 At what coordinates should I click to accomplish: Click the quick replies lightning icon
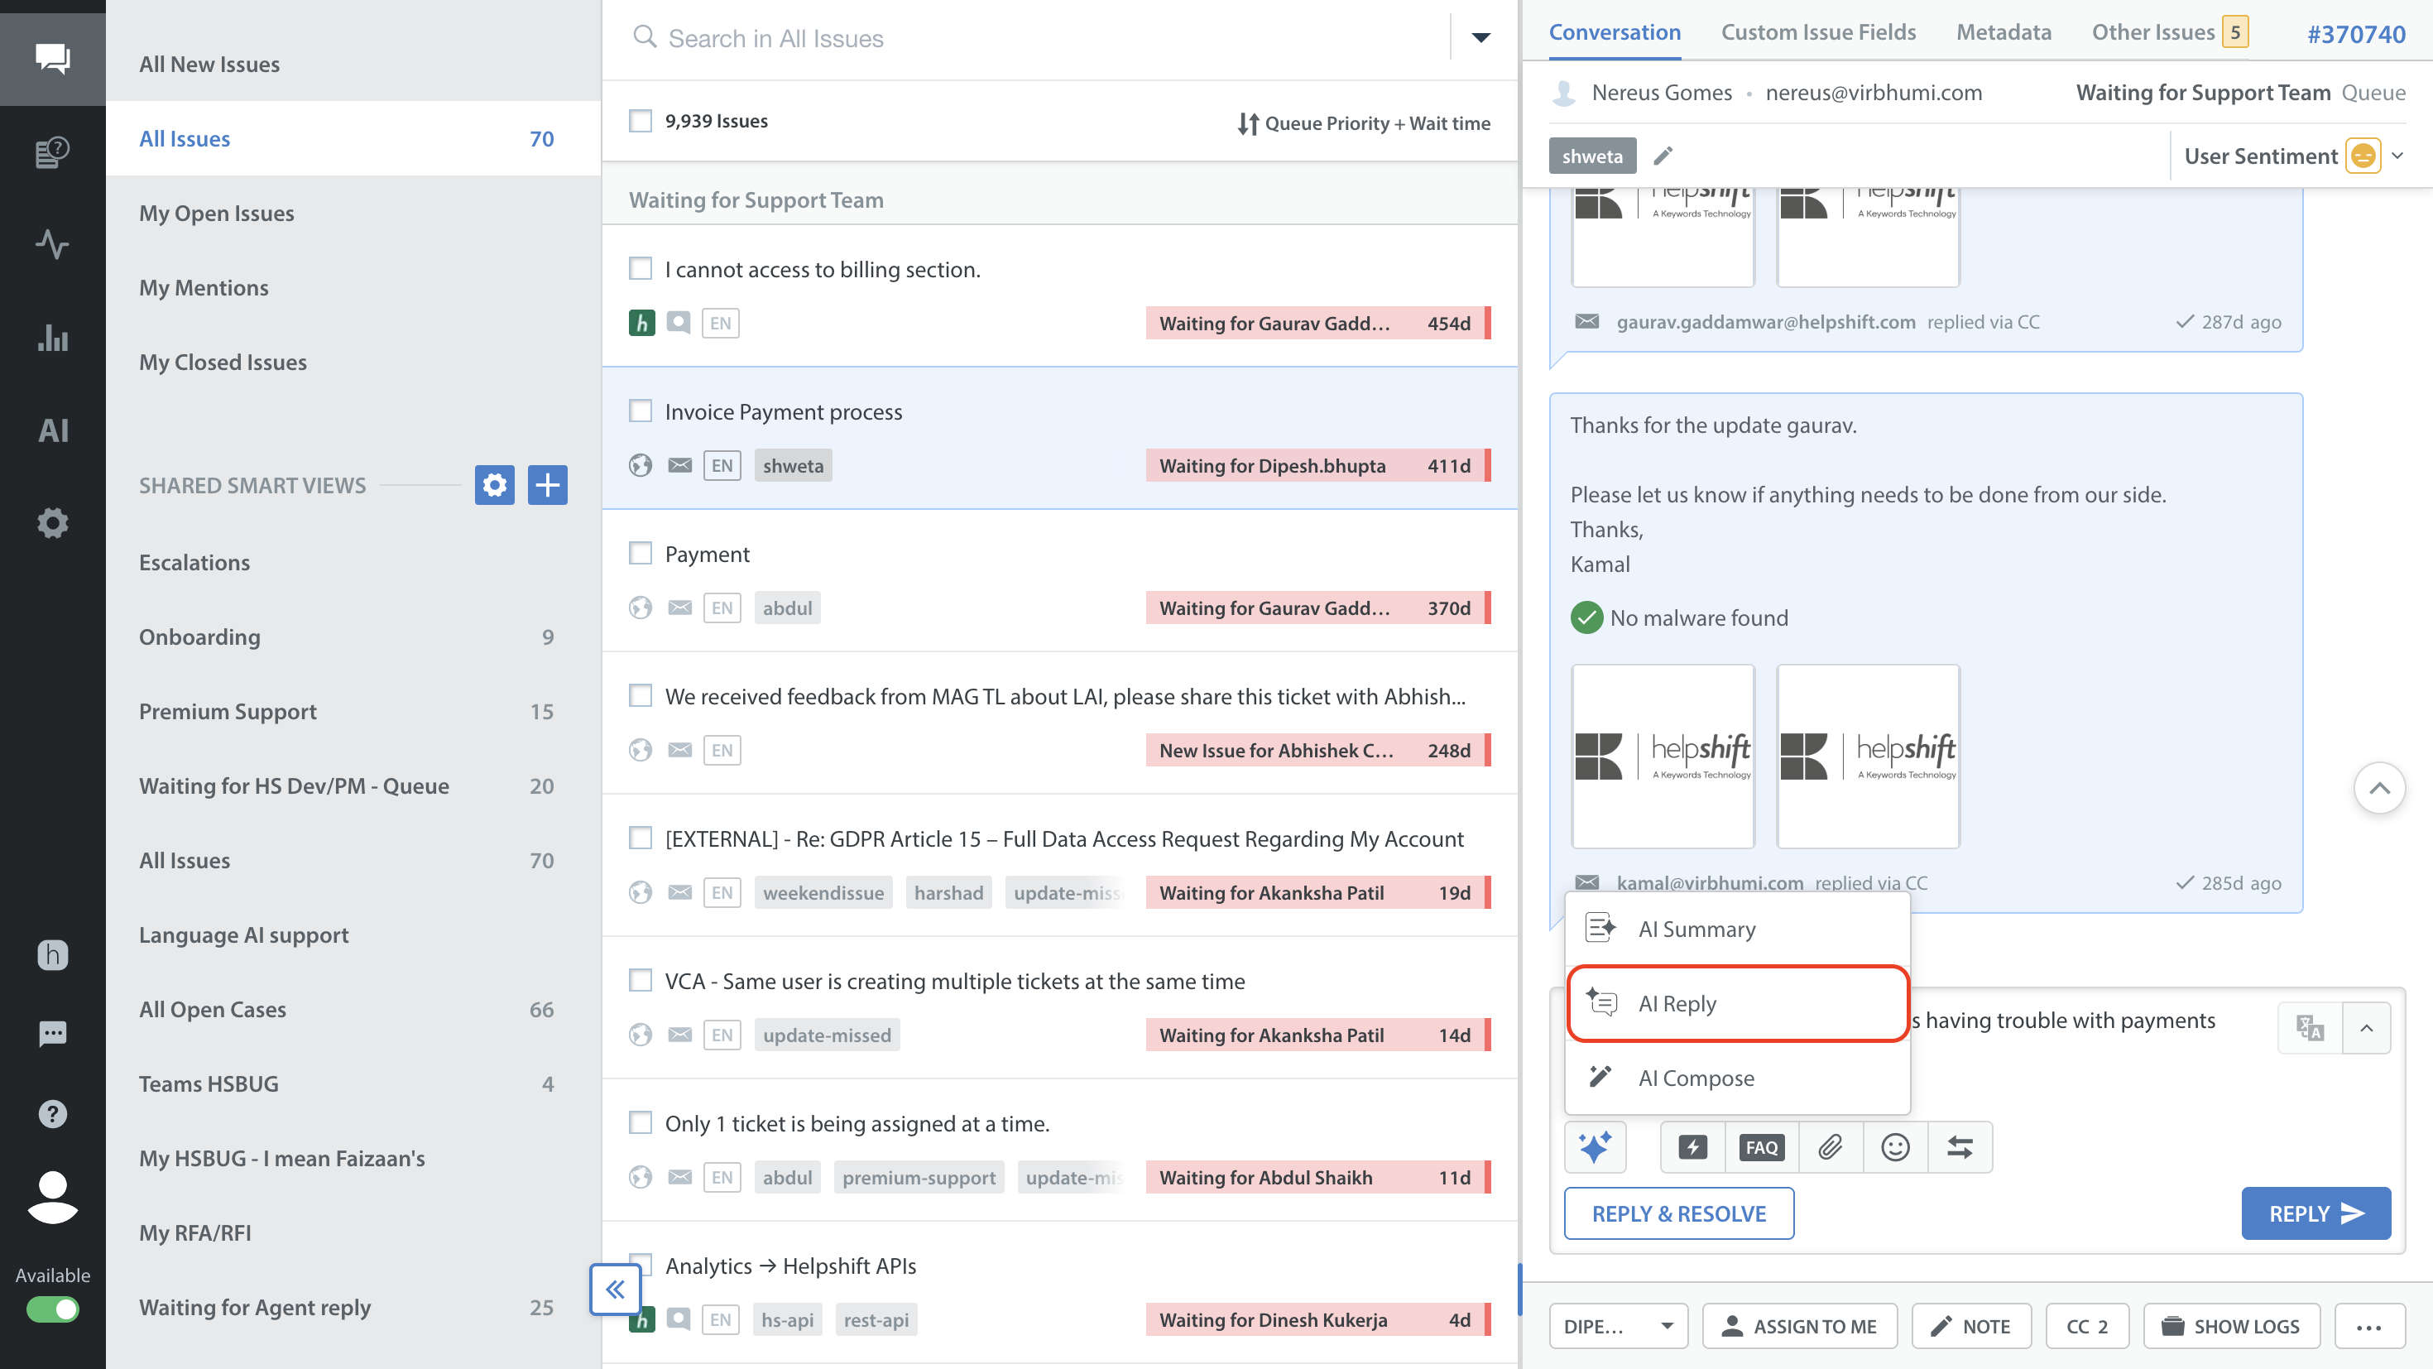pos(1692,1147)
